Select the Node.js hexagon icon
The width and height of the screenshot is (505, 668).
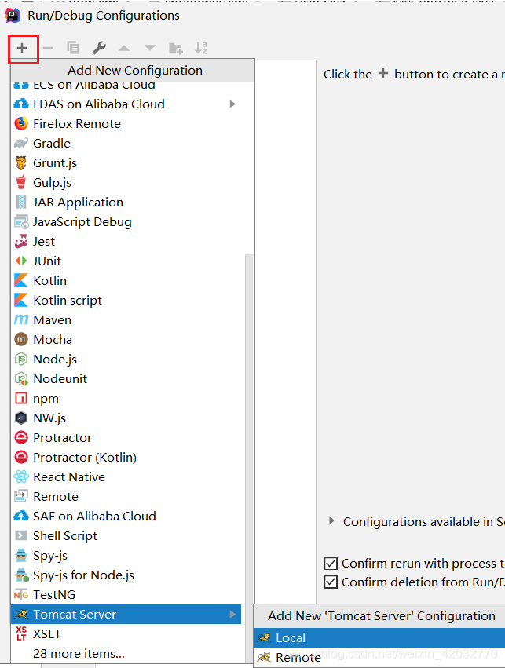tap(21, 360)
